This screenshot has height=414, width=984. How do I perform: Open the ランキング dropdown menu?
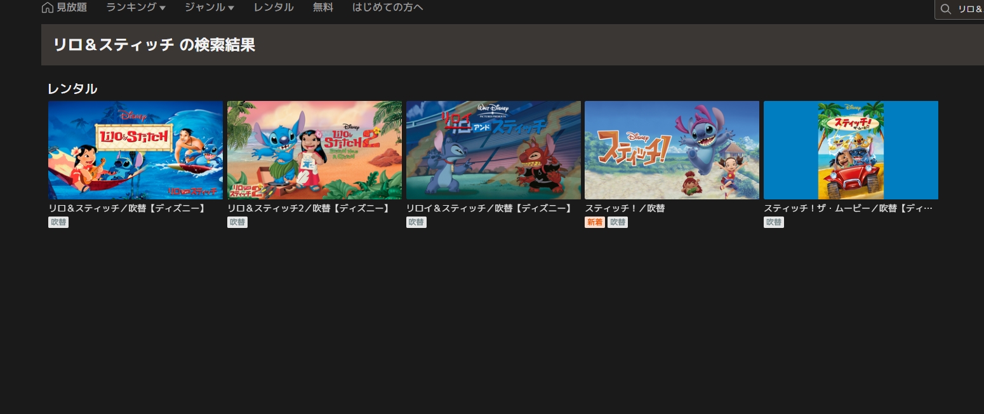135,8
